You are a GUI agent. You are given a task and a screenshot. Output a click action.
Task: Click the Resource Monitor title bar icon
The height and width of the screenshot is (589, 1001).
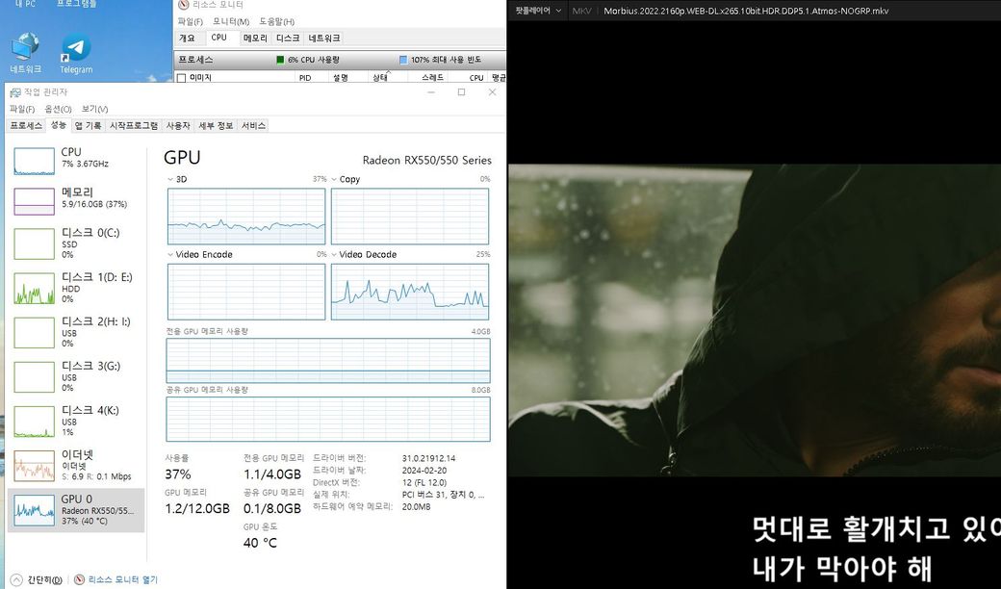point(181,6)
